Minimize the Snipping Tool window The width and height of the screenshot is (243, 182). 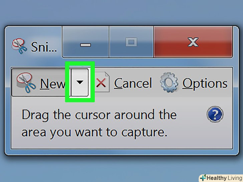(x=85, y=42)
